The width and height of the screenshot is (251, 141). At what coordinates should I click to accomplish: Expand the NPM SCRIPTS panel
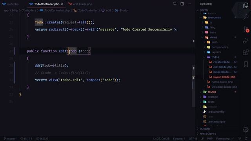208,134
